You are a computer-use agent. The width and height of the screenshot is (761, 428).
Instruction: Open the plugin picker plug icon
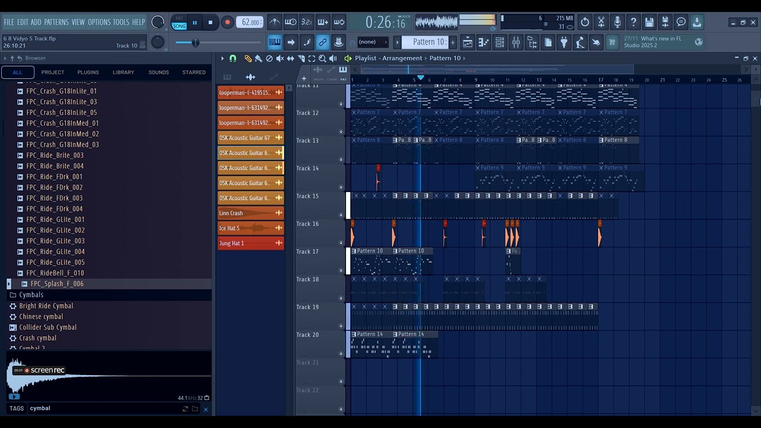(x=564, y=42)
